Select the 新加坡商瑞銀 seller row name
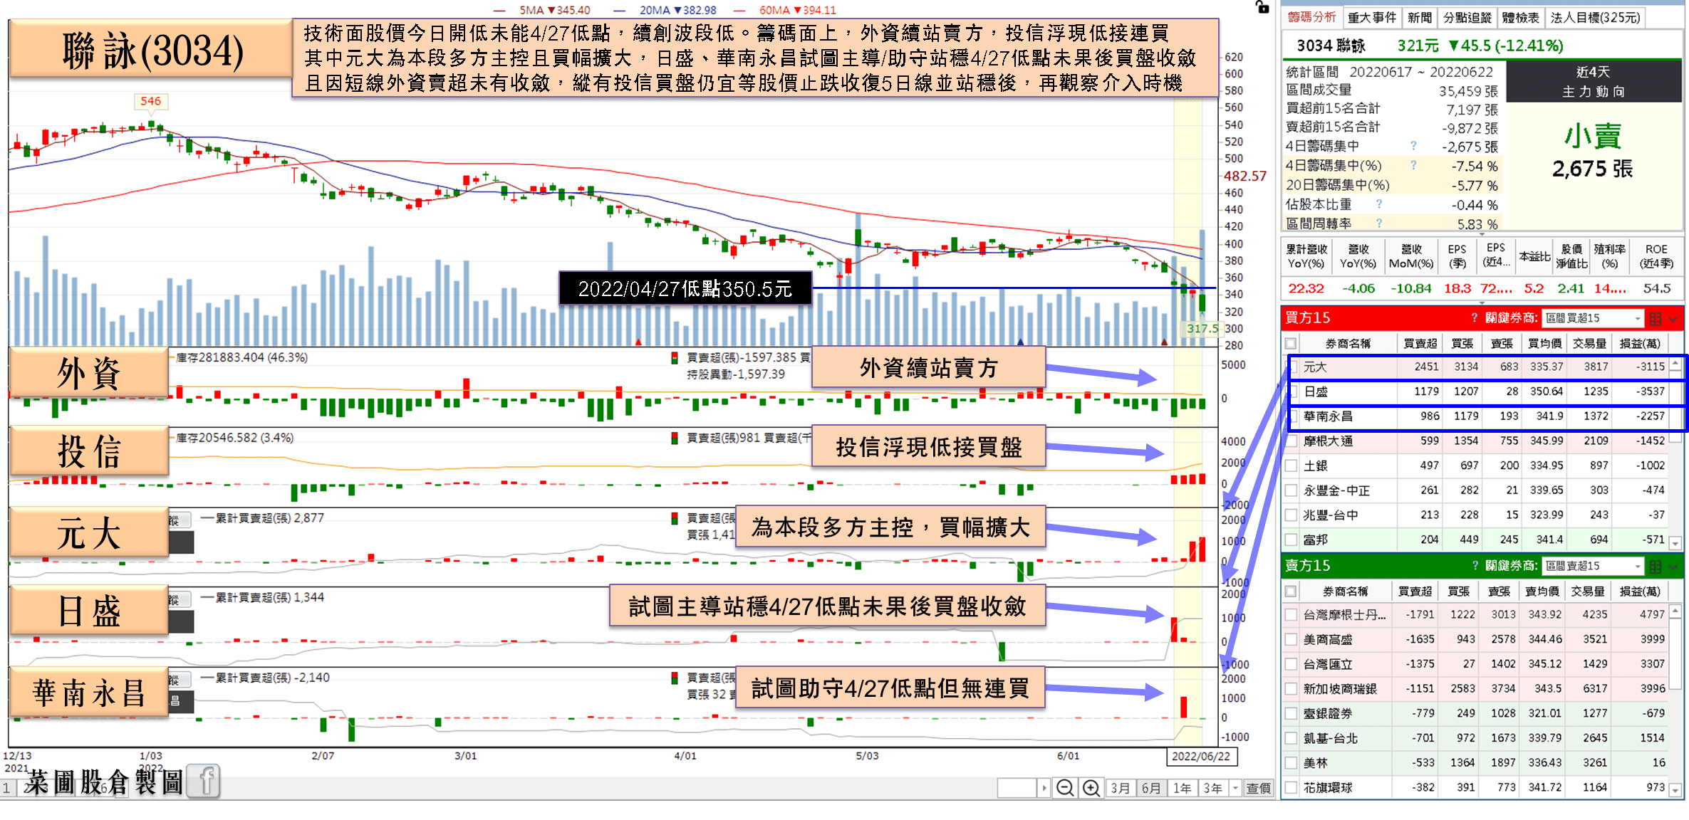Image resolution: width=1689 pixels, height=820 pixels. point(1340,689)
